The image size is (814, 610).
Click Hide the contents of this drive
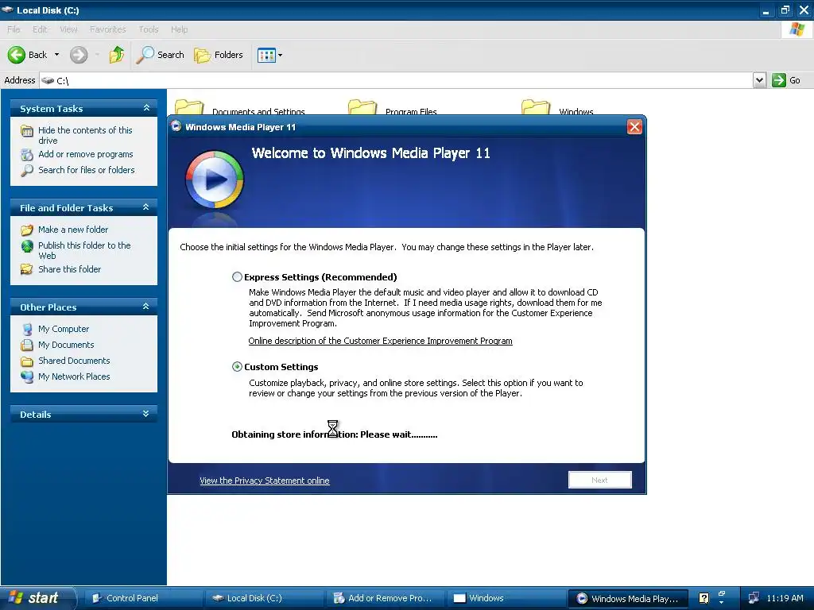tap(85, 135)
